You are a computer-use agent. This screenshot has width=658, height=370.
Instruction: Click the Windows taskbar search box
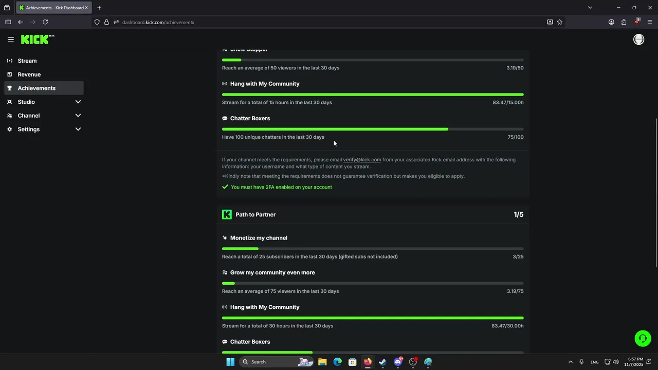[x=277, y=362]
